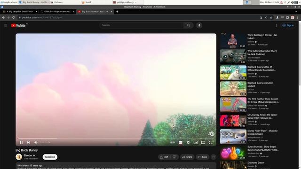Viewport: 301px width, 169px height.
Task: Focus the YouTube search field
Action: 142,25
